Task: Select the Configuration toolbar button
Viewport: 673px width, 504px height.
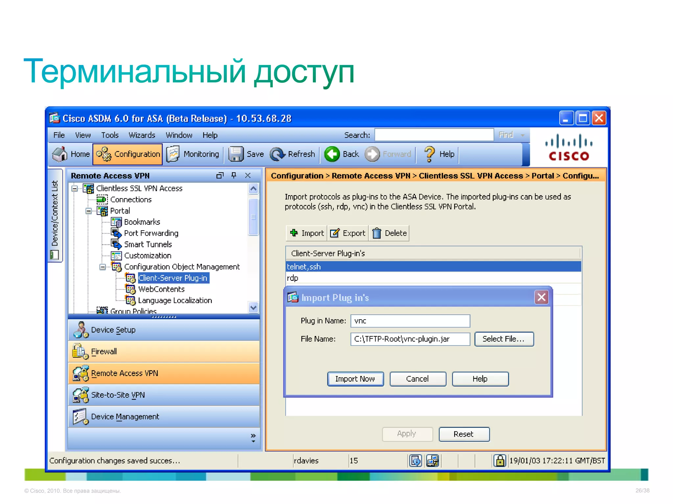Action: pos(128,154)
